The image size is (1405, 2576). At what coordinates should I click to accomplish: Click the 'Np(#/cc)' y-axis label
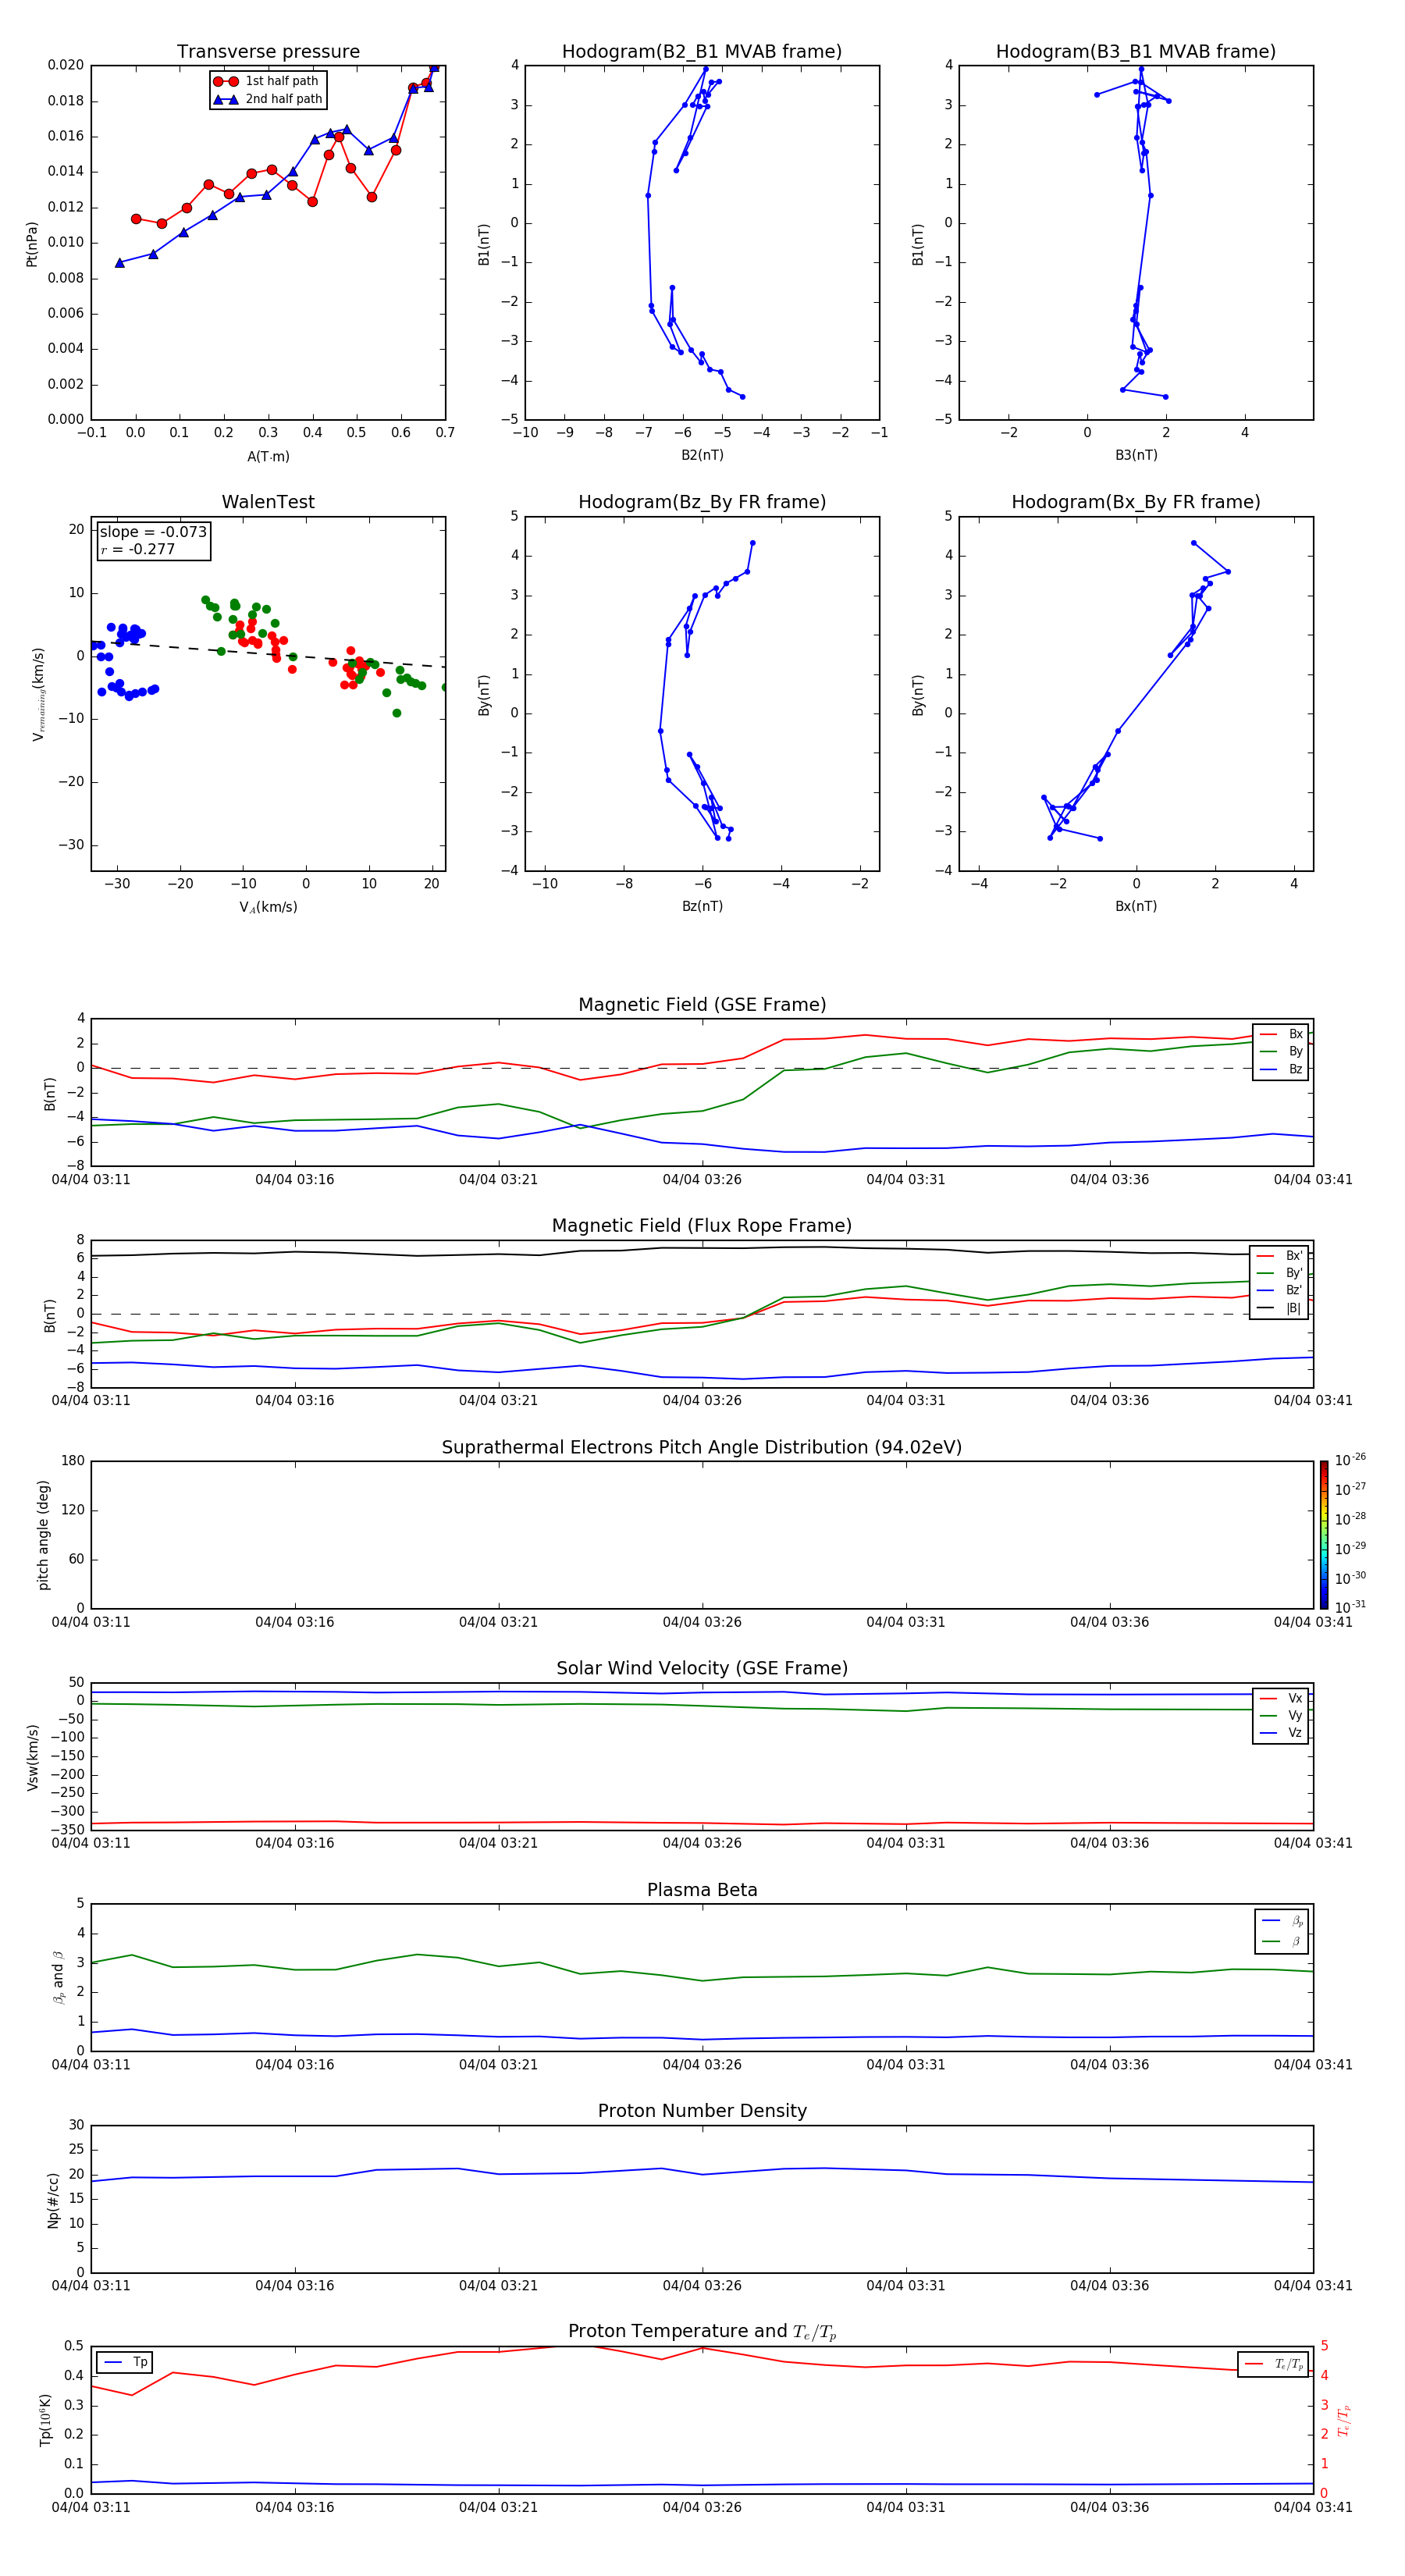53,2199
